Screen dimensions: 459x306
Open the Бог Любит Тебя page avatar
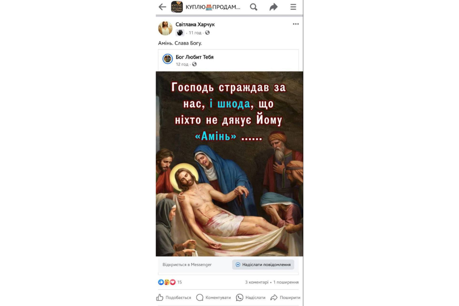point(168,59)
